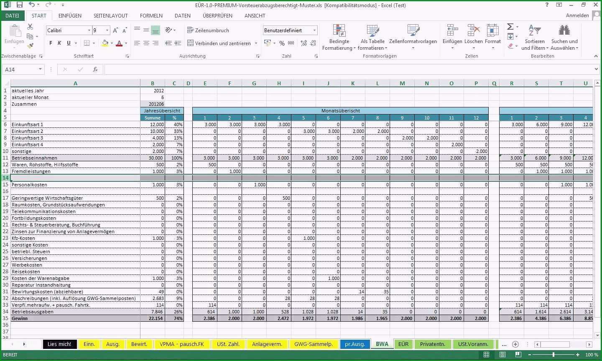Viewport: 602px width, 361px height.
Task: Open Sortieren und Filtern menu
Action: pos(535,37)
